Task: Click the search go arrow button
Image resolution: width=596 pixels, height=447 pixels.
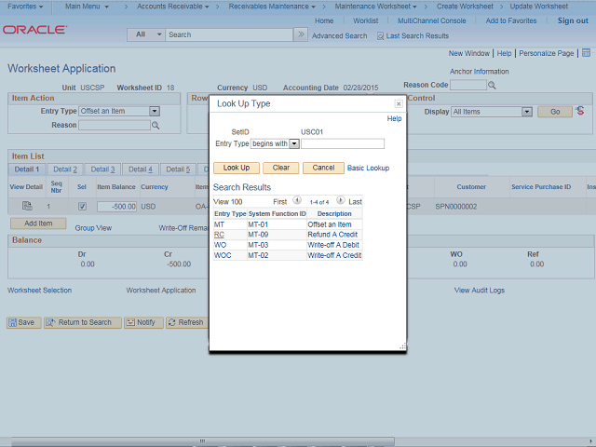Action: [300, 34]
